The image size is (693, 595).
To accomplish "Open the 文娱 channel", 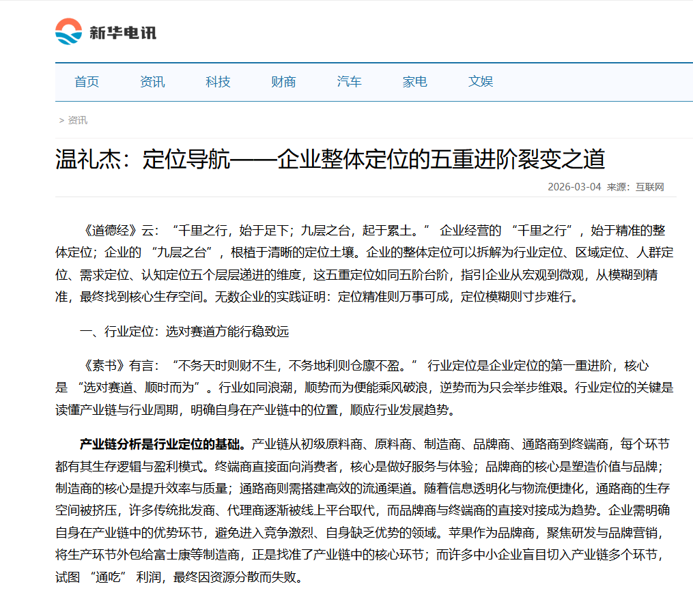I will click(480, 81).
